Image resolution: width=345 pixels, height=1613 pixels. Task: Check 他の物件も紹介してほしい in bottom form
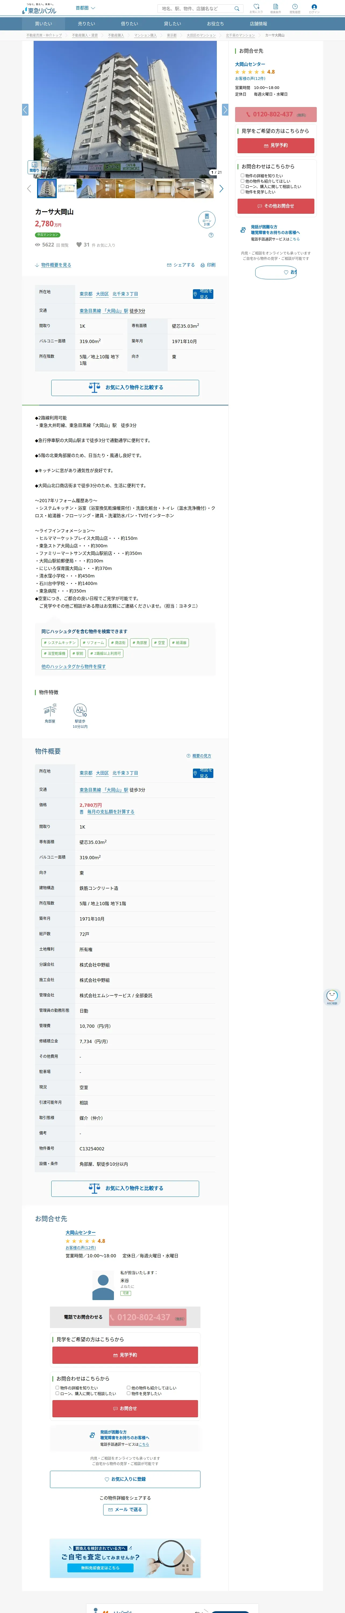pyautogui.click(x=129, y=1387)
